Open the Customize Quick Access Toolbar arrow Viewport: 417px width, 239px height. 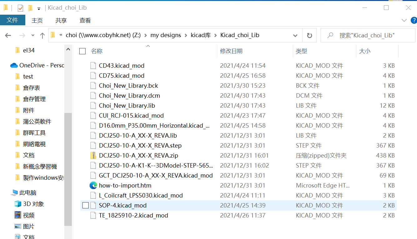(39, 8)
